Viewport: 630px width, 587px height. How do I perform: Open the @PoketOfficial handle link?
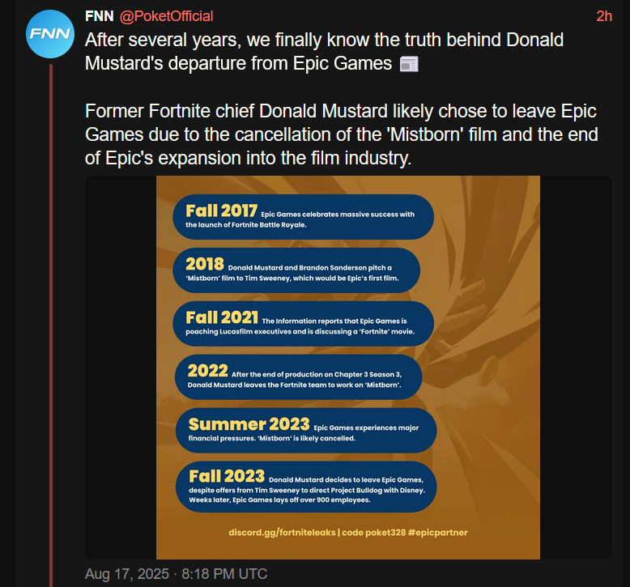pyautogui.click(x=166, y=17)
